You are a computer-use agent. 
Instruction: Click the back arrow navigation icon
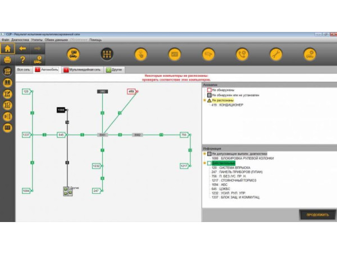[x=22, y=49]
